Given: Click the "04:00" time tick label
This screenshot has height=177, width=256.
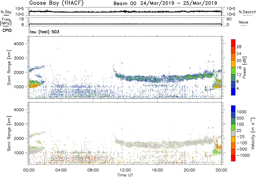Looking at the screenshot, I should tap(61, 170).
